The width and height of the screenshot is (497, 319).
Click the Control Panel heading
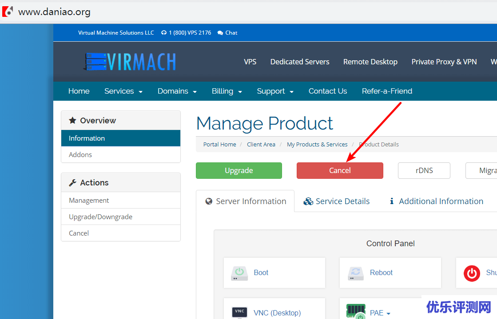coord(390,243)
